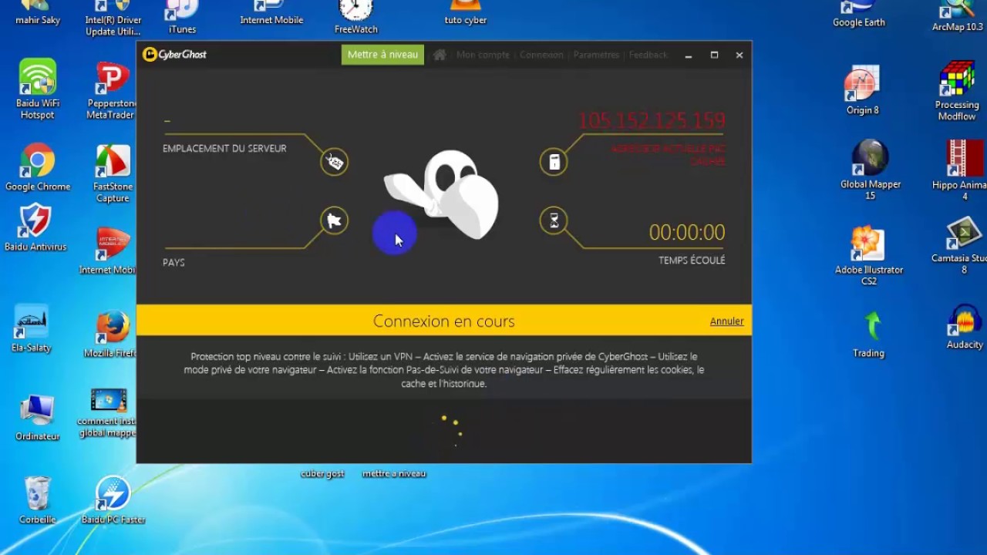Open mahir Saky desktop icon
This screenshot has width=987, height=555.
click(37, 13)
